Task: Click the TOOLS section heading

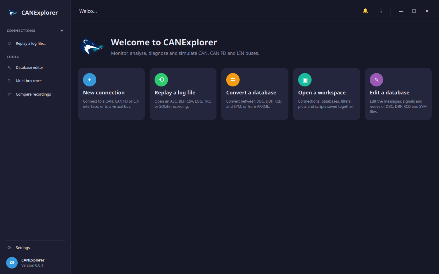Action: click(13, 57)
